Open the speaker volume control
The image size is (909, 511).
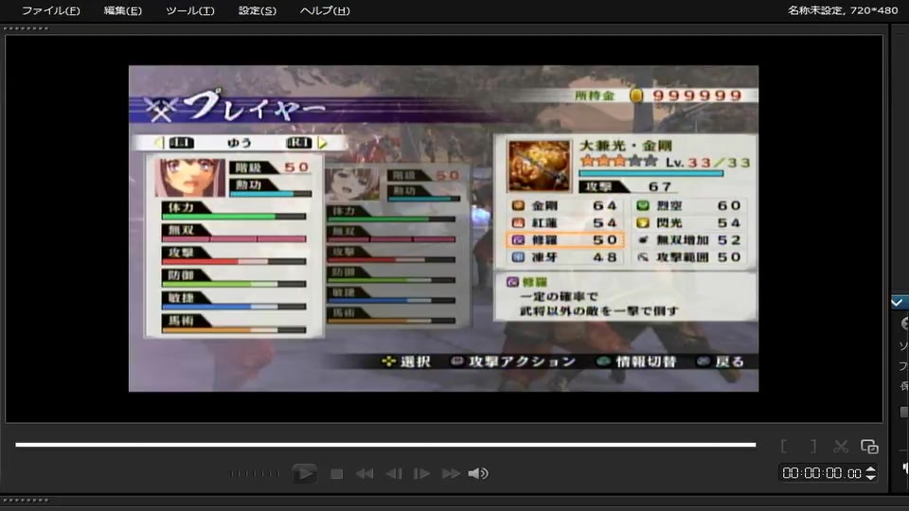click(477, 474)
